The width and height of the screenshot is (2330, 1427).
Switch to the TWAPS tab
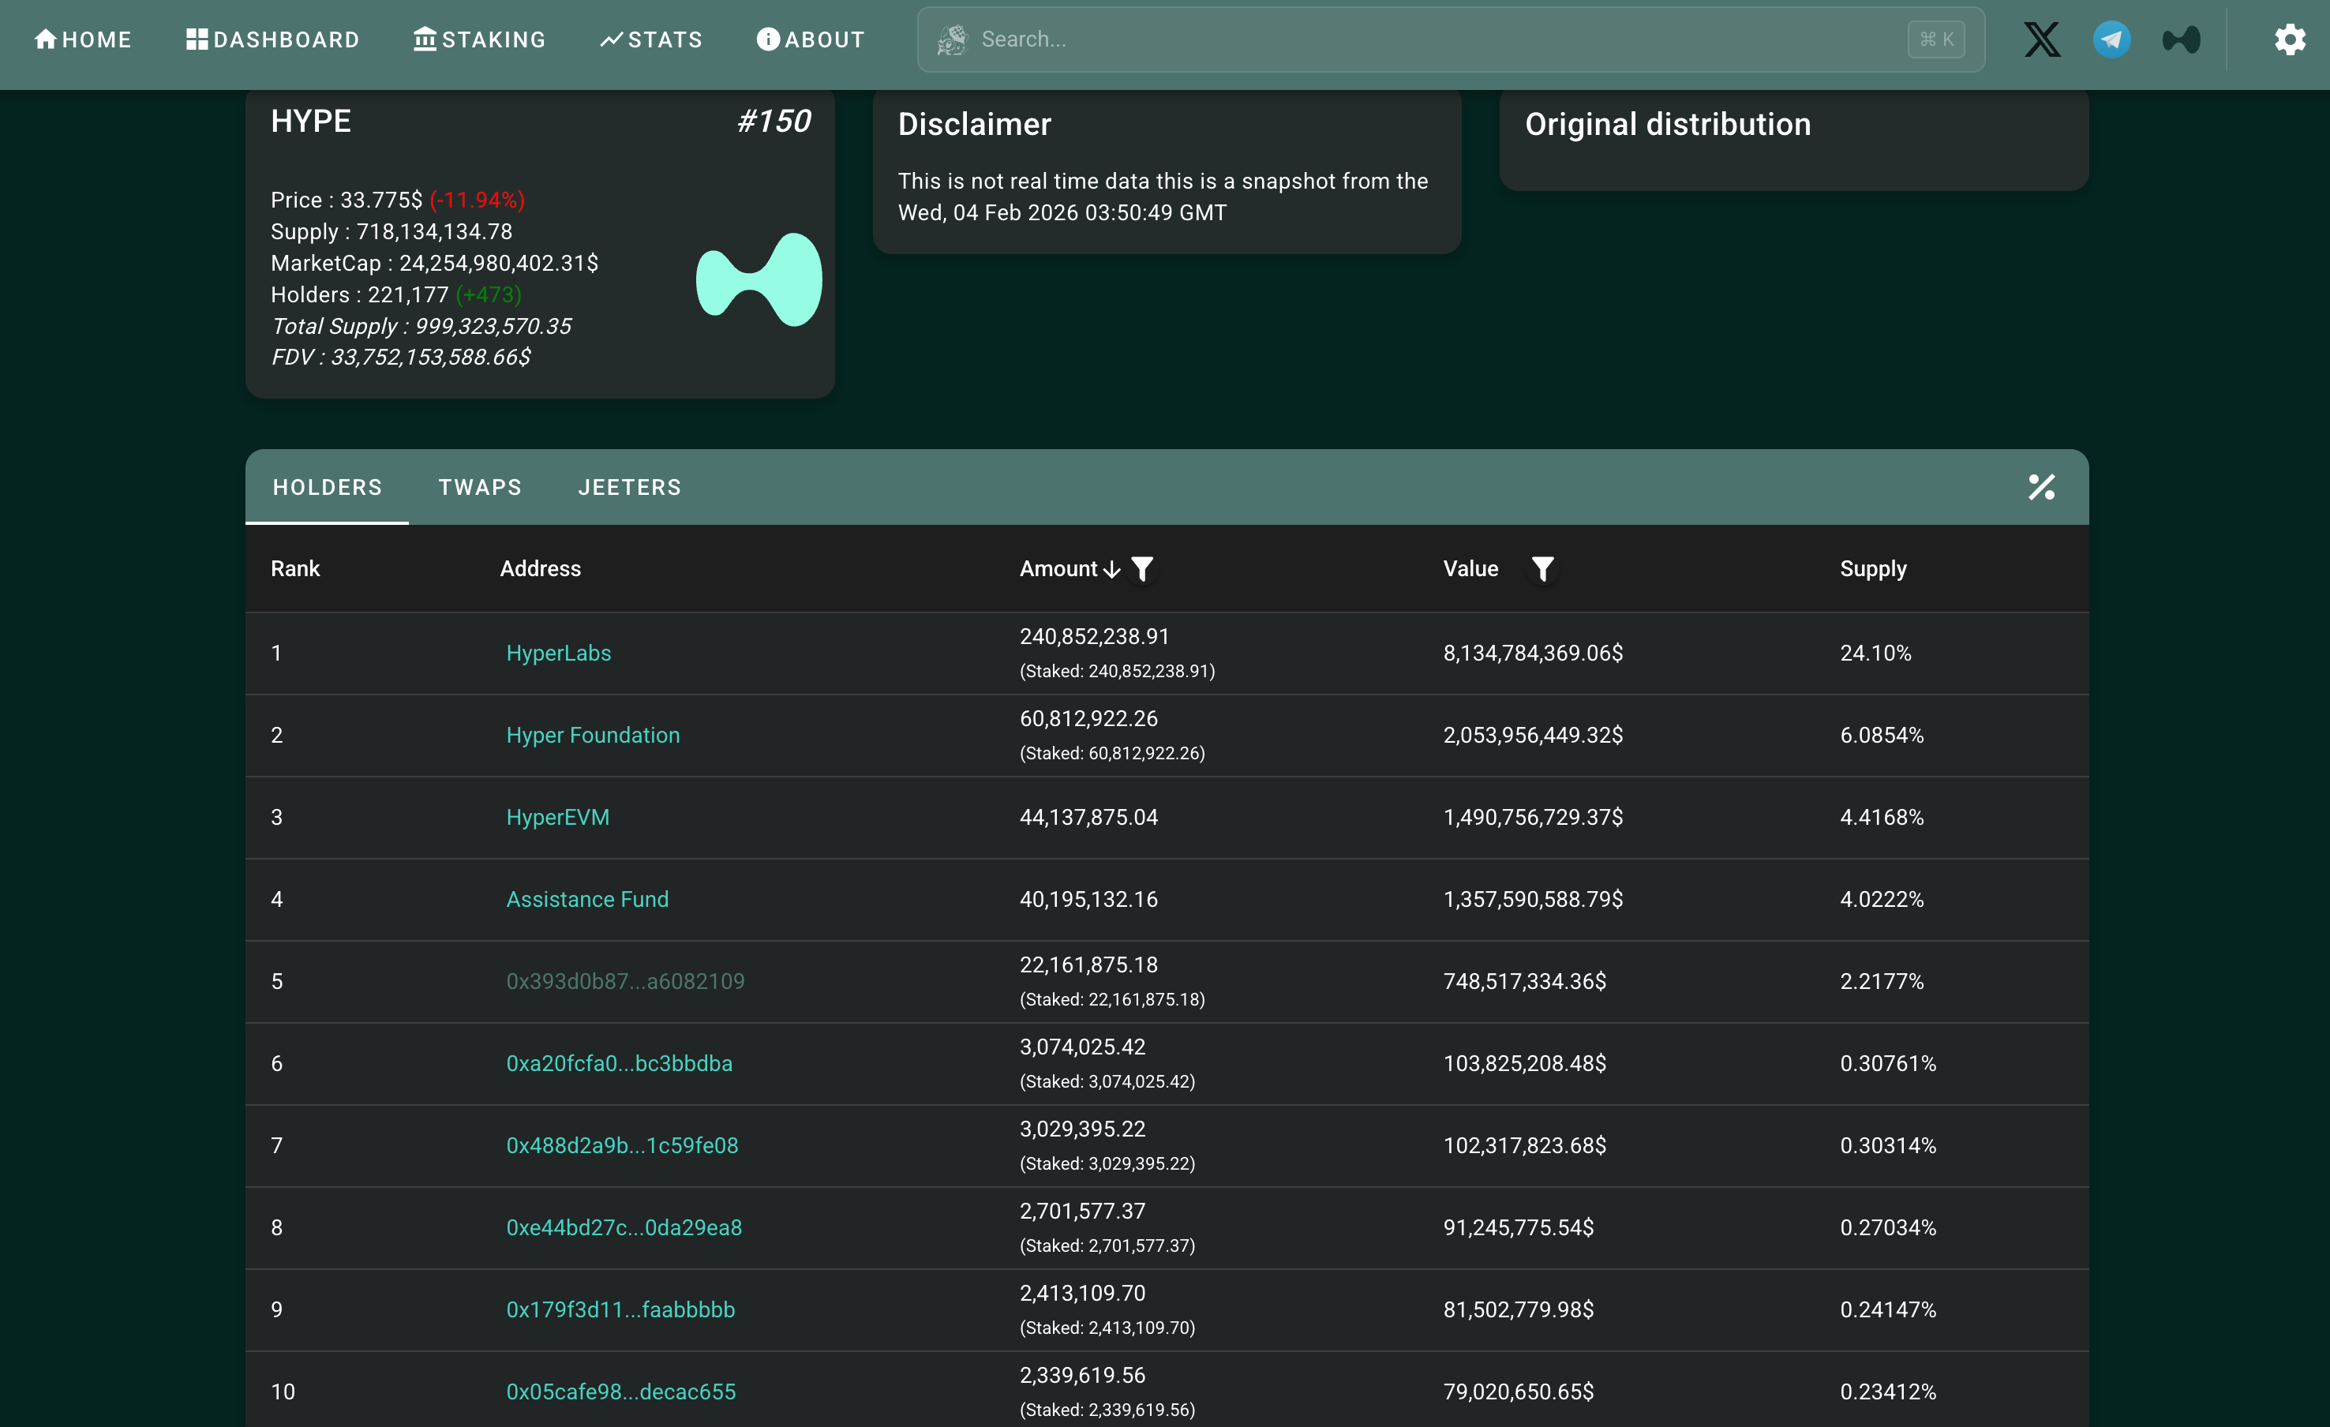coord(479,487)
